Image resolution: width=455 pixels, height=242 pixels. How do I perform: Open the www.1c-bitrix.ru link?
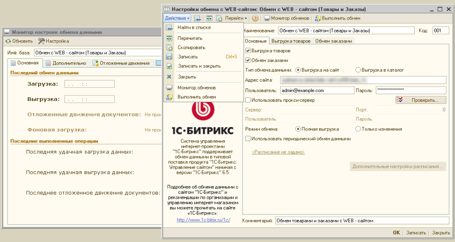point(203,220)
